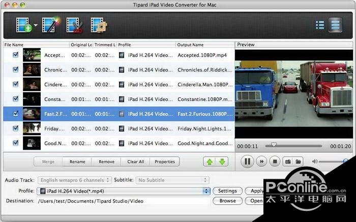Mute audio with the speaker icon

tap(314, 161)
